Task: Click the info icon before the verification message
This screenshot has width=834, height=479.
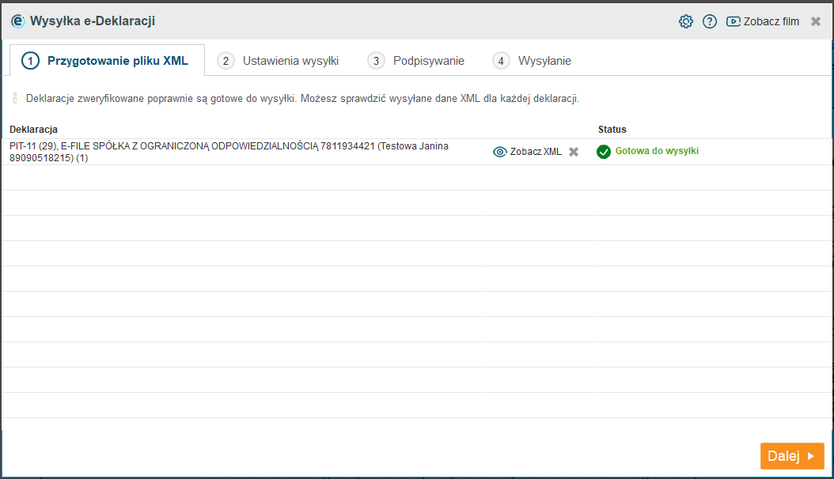Action: (x=15, y=99)
